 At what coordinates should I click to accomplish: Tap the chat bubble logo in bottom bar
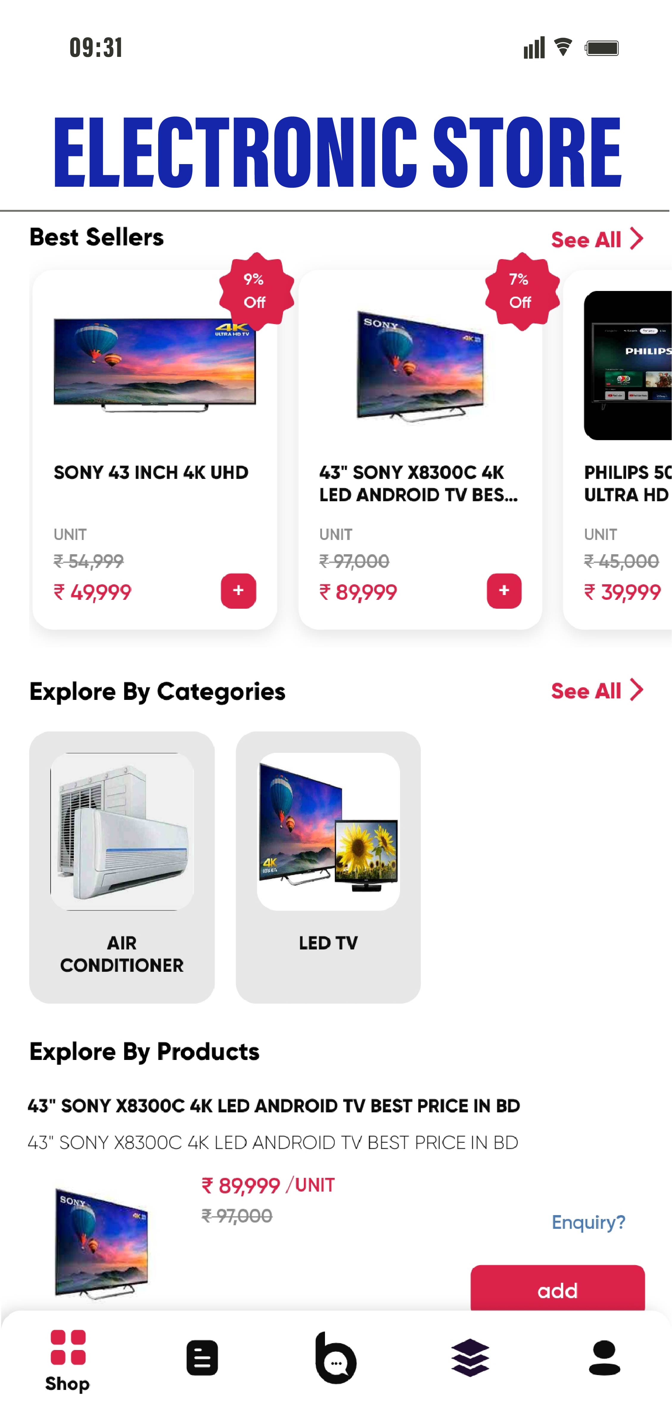336,1358
